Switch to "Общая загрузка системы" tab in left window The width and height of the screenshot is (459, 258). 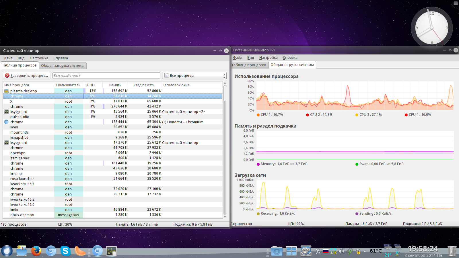click(x=63, y=66)
